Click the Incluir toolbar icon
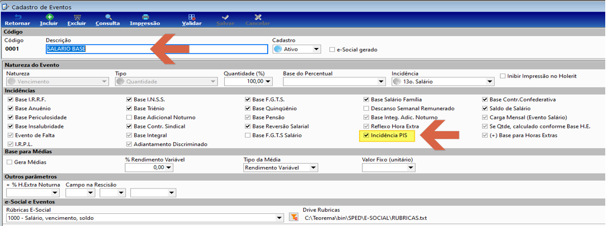Screen dimensions: 608x226 tap(49, 17)
